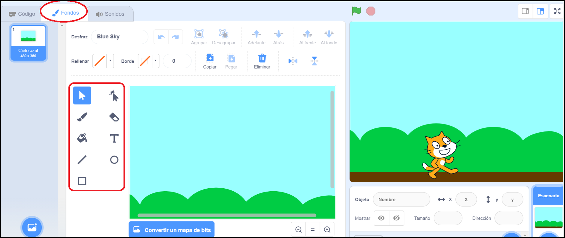Image resolution: width=565 pixels, height=238 pixels.
Task: Click the canvas horizontal scrollbar
Action: (x=227, y=215)
